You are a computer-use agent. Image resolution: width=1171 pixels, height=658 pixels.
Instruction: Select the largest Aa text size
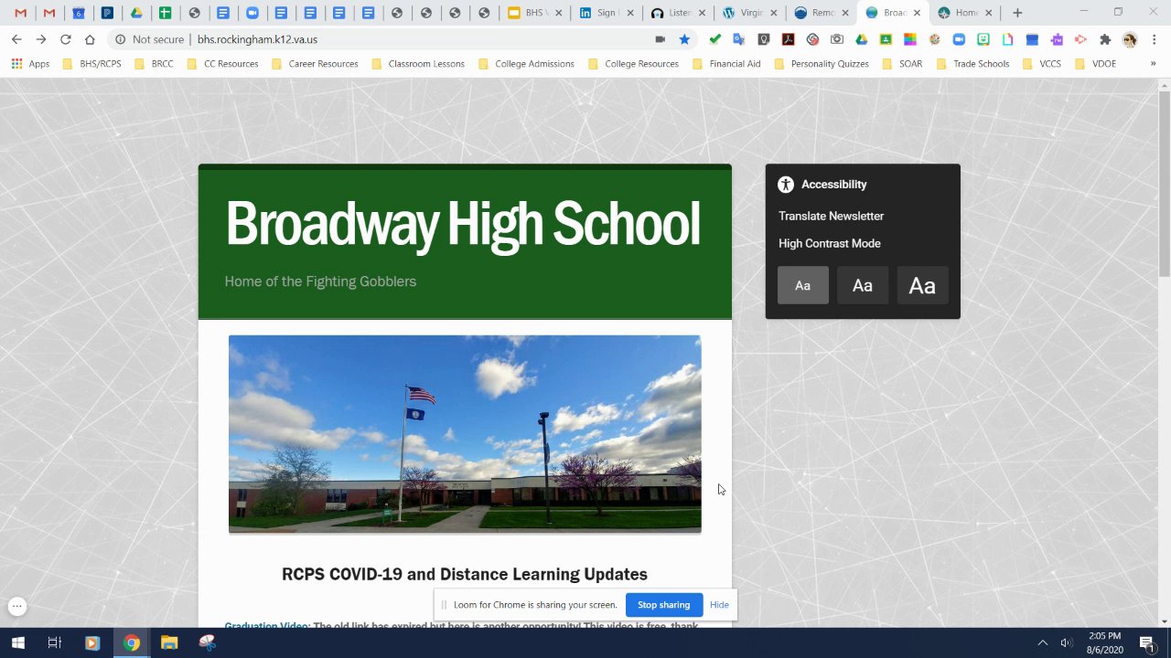(922, 285)
